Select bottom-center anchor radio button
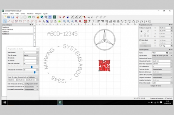Viewport: 174px width, 115px height. tap(145, 36)
